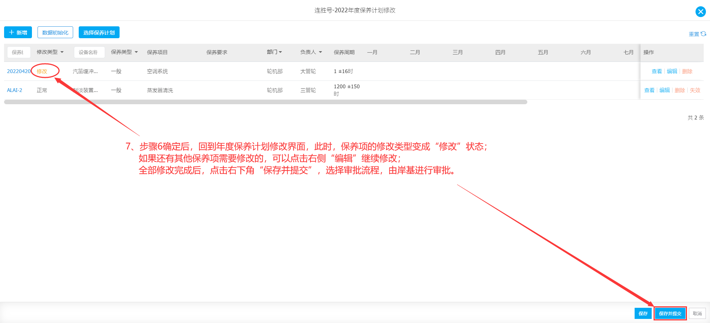The height and width of the screenshot is (323, 710).
Task: Click the 三管轮 cell
Action: coord(308,90)
